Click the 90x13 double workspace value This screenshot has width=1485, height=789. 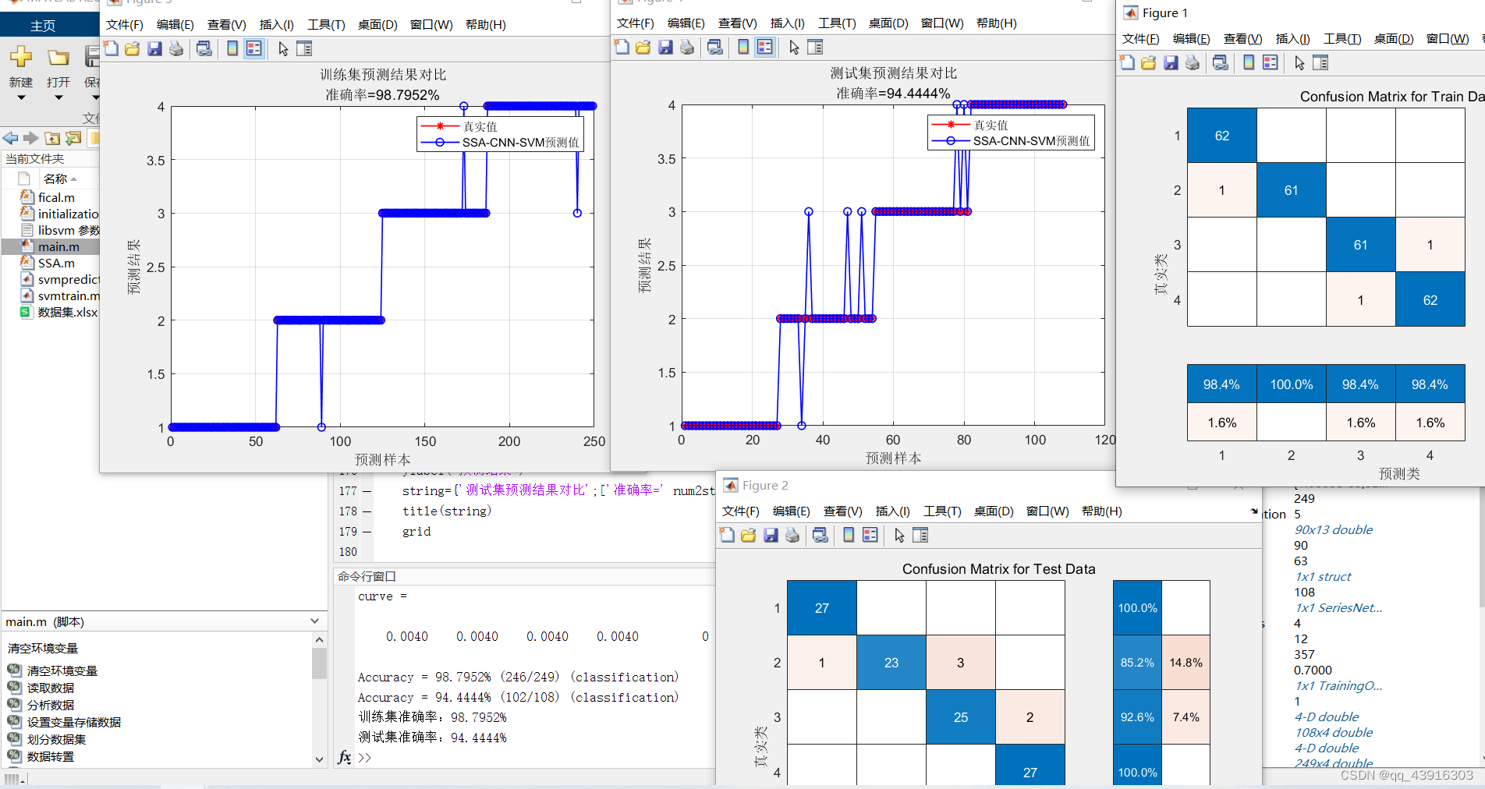(1334, 529)
